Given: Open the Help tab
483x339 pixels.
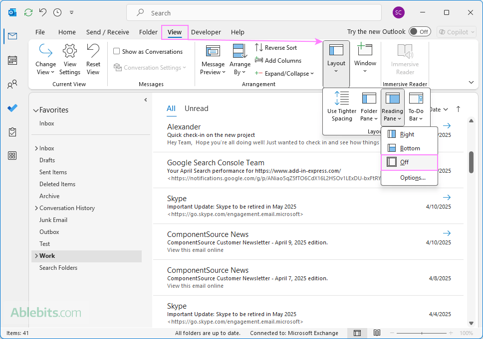Looking at the screenshot, I should point(238,32).
